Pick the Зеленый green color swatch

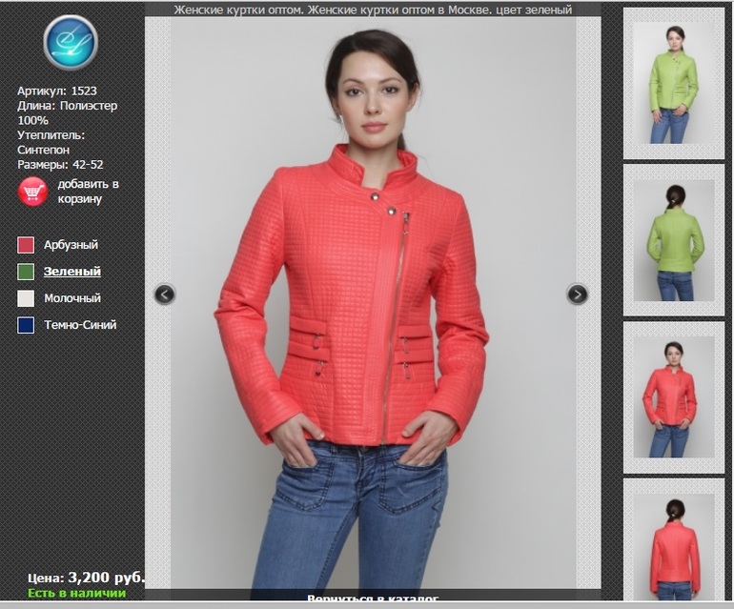26,272
